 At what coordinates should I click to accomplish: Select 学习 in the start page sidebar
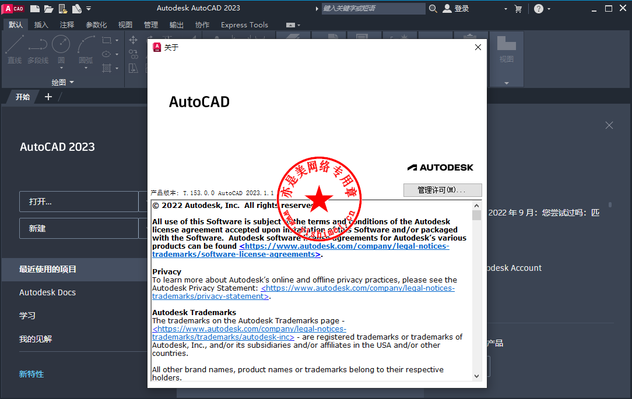(27, 316)
